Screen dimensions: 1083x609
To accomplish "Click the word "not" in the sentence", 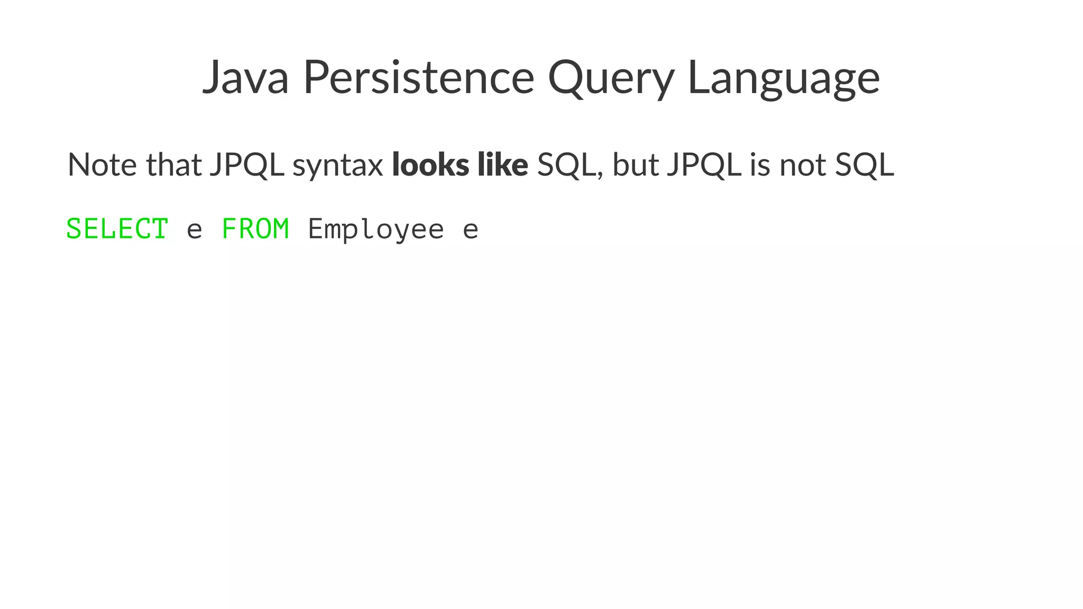I will click(803, 165).
